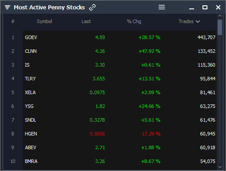Open the hamburger menu icon

coord(162,7)
